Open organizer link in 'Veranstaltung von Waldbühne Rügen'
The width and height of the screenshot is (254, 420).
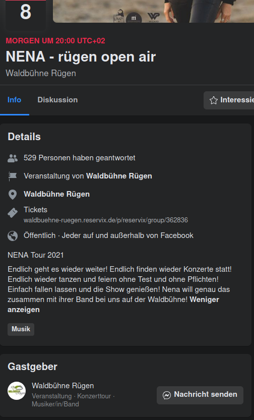tap(119, 176)
